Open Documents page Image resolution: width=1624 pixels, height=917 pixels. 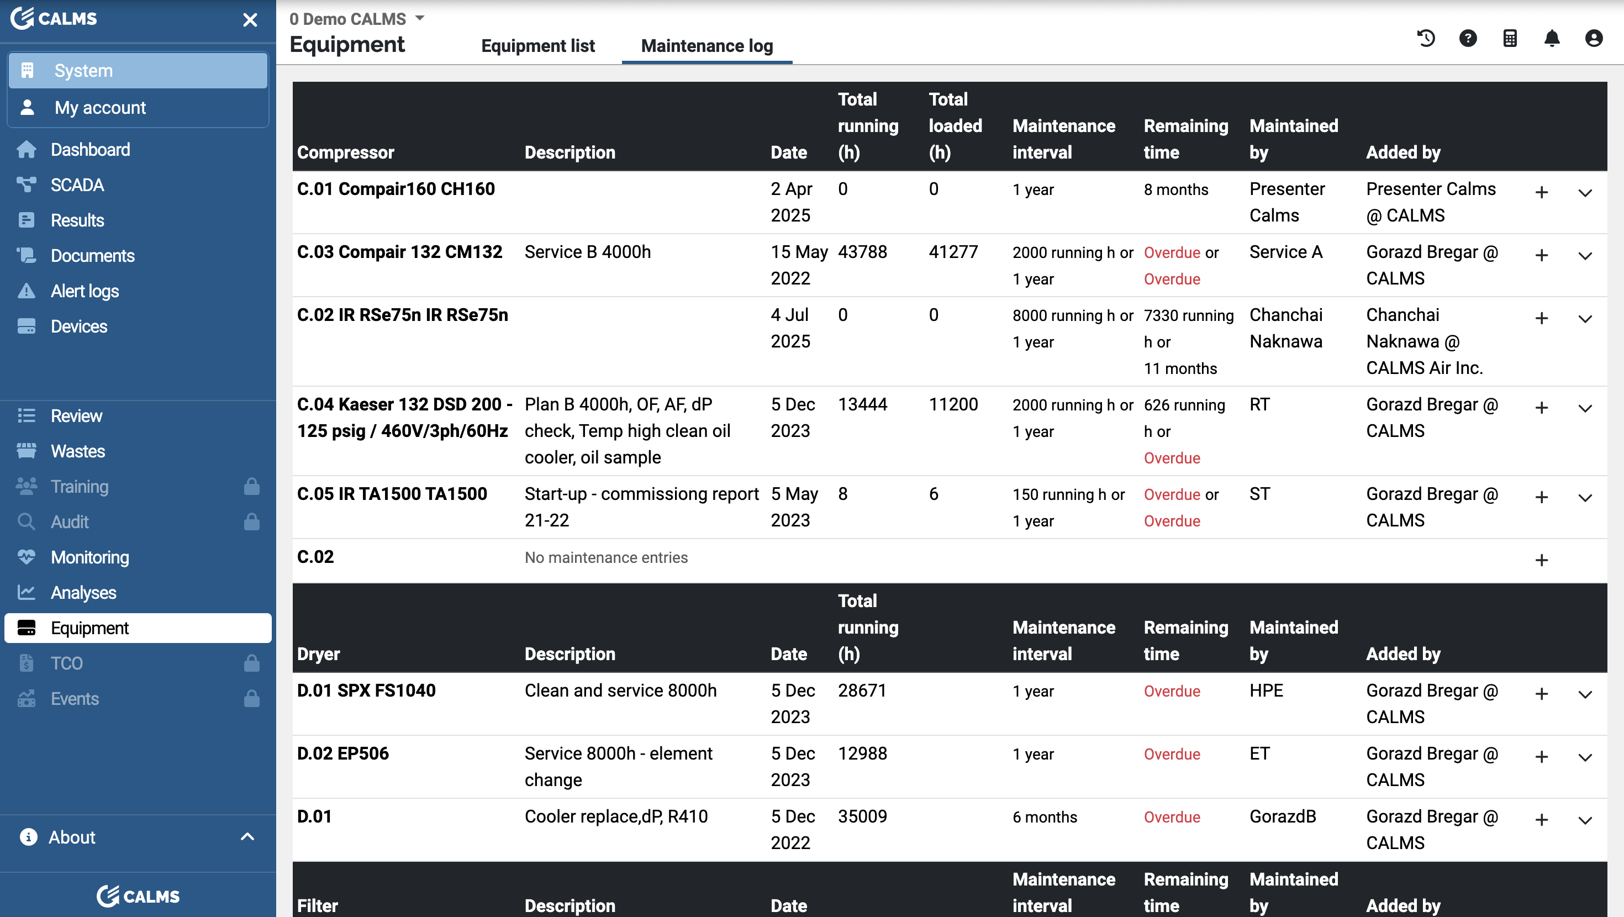pyautogui.click(x=138, y=255)
